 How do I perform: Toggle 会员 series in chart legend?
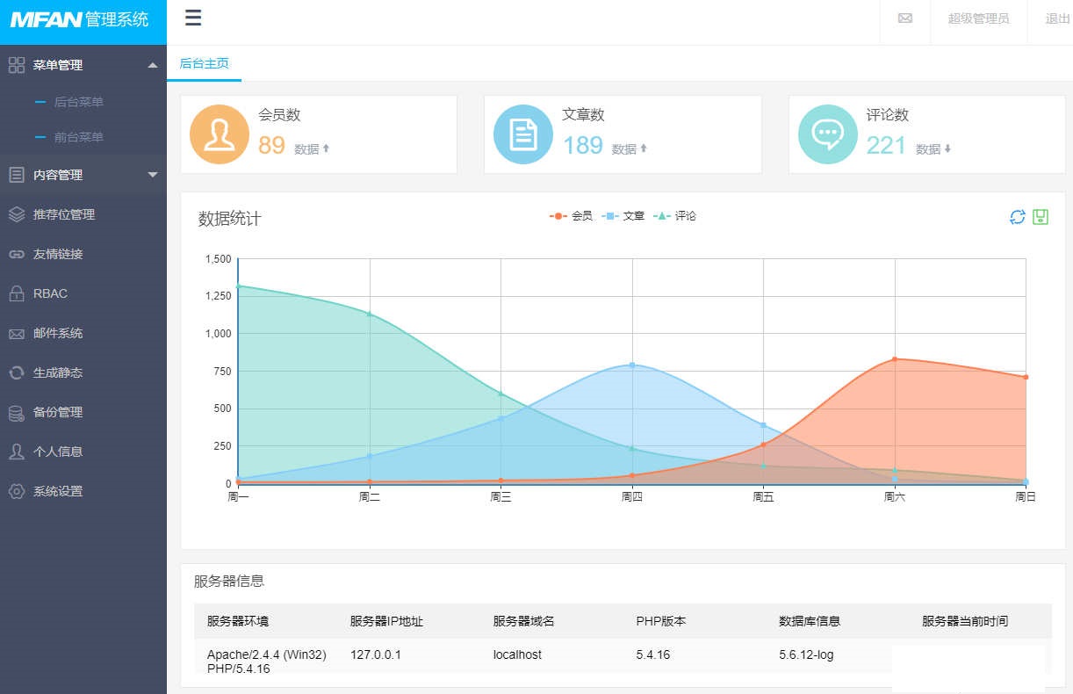[572, 216]
